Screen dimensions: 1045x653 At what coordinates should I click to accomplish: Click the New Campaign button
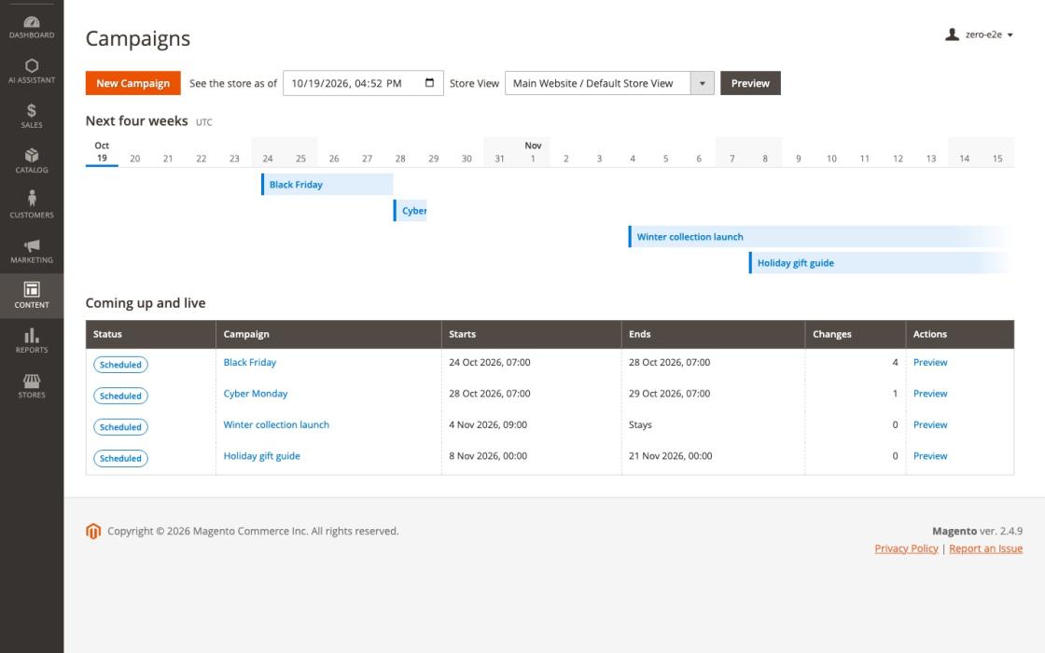point(132,83)
